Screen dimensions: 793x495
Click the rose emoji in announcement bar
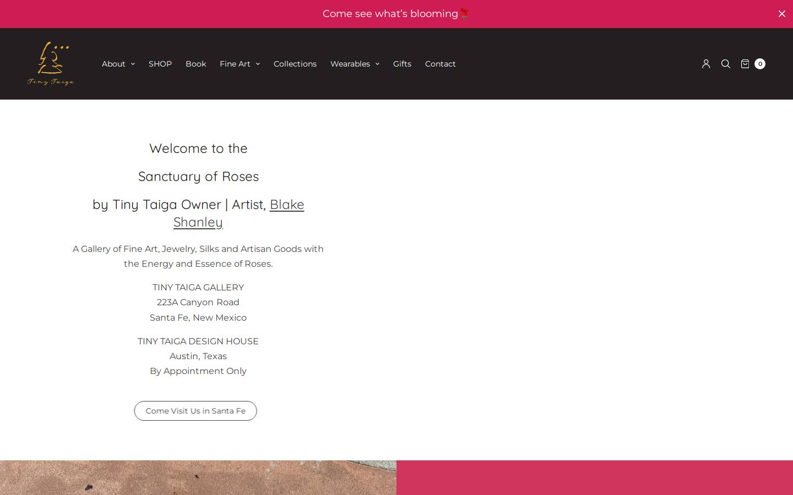(464, 14)
